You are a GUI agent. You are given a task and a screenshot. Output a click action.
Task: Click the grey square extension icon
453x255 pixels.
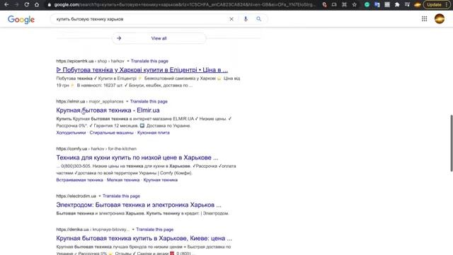(387, 5)
